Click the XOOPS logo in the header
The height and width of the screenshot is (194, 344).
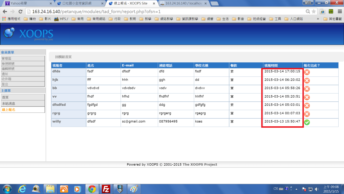click(x=29, y=34)
